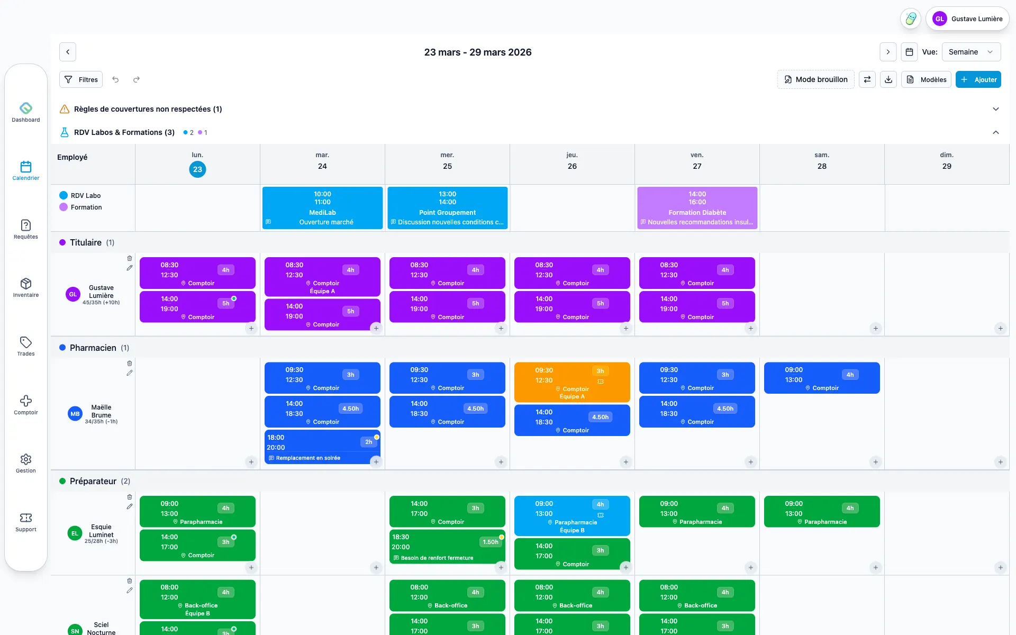The image size is (1016, 635).
Task: Expand Règles de couvertures non respectées
Action: click(x=996, y=109)
